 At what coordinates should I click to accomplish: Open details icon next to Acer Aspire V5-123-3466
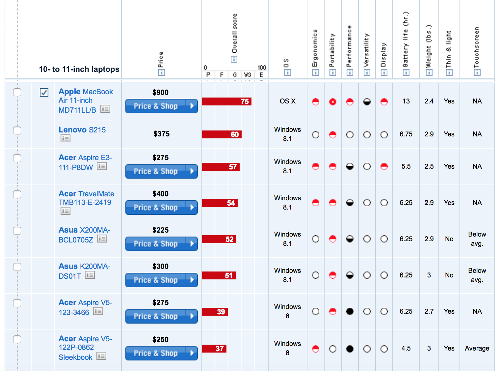pos(98,311)
